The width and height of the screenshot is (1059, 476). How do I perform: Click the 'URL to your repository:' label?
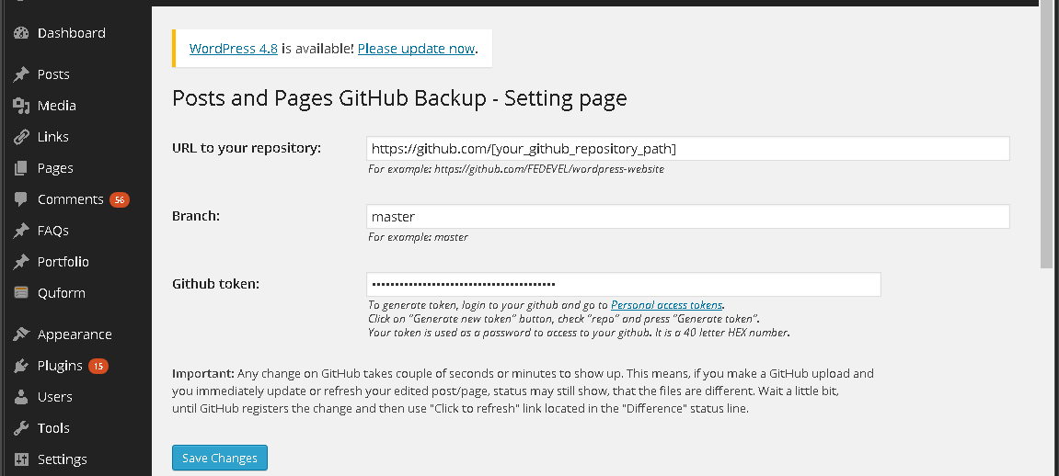[x=247, y=148]
